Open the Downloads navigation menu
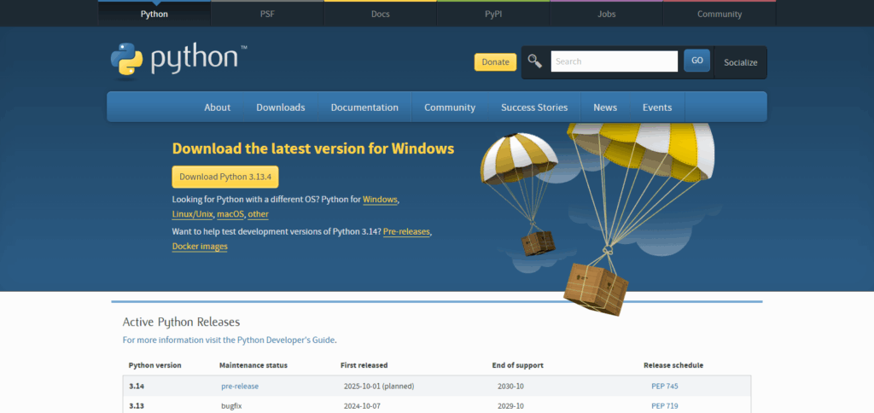The width and height of the screenshot is (874, 413). tap(280, 108)
